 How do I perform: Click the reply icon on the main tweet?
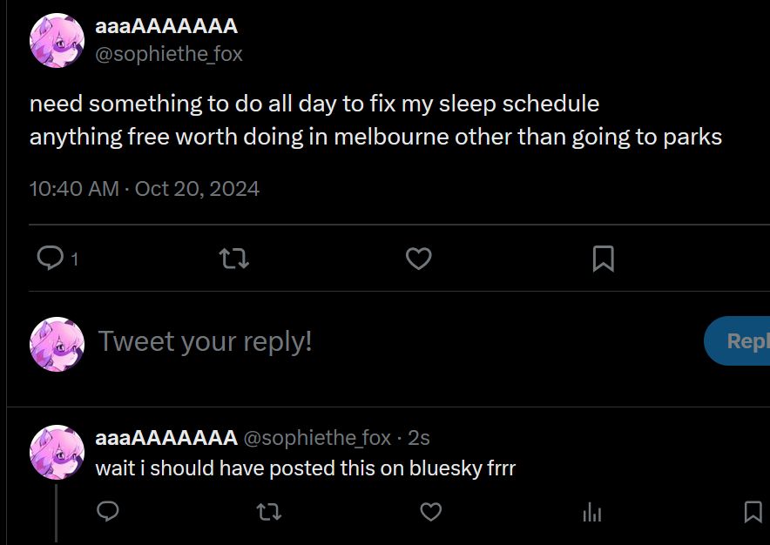click(51, 258)
